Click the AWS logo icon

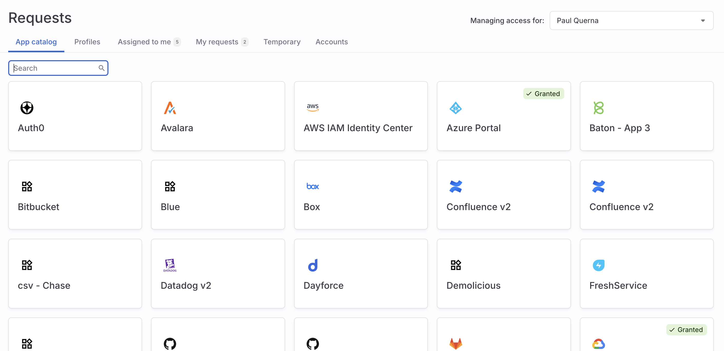click(x=313, y=107)
